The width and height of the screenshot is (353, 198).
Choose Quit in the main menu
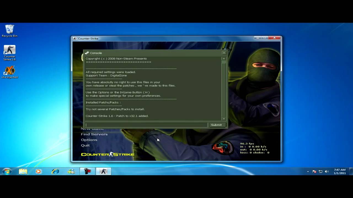pos(85,145)
